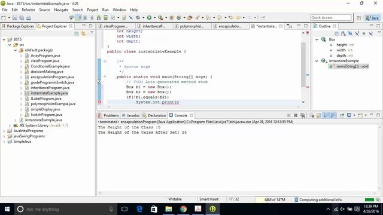Click the Quick Access input field
383x215 pixels.
coord(331,17)
